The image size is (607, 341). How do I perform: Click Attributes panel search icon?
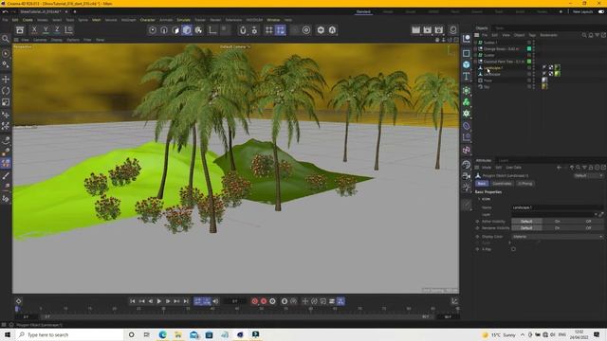(578, 168)
